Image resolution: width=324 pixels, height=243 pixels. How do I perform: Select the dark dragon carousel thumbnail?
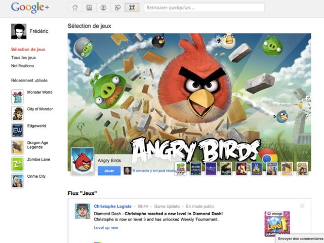click(226, 169)
